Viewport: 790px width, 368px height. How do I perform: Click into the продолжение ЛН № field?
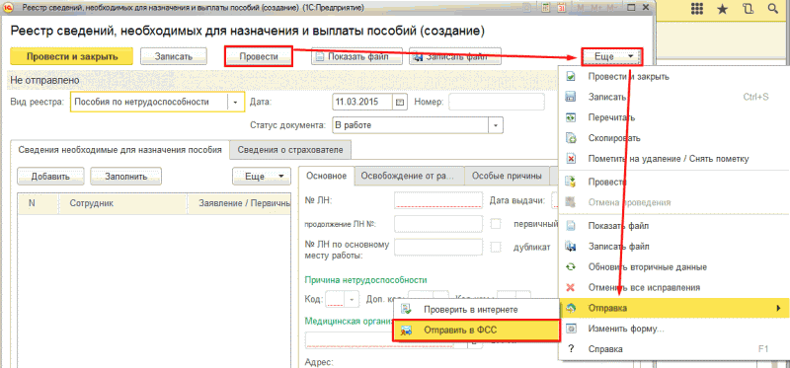click(x=438, y=224)
